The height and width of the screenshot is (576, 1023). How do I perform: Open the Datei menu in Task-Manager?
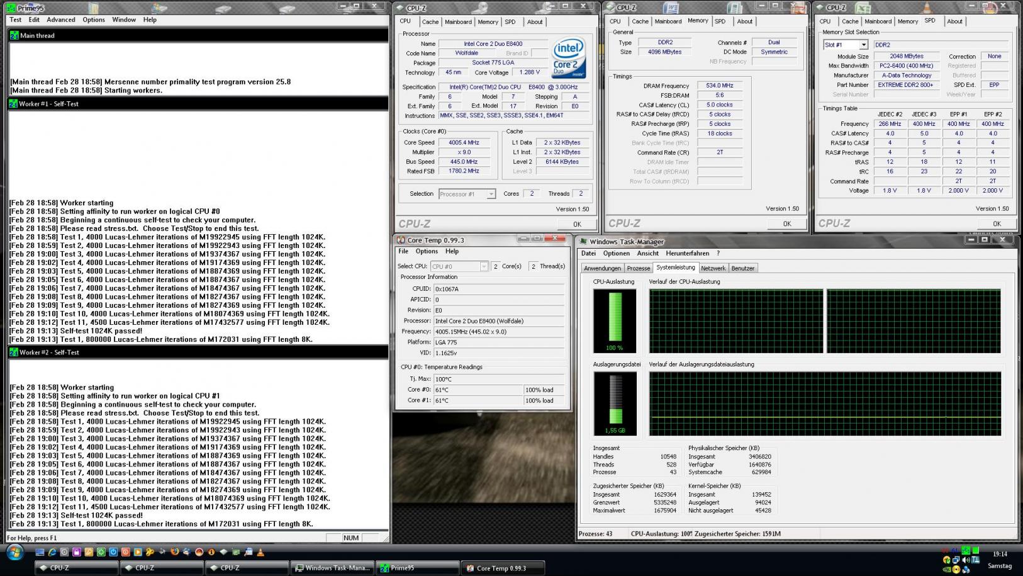(588, 253)
